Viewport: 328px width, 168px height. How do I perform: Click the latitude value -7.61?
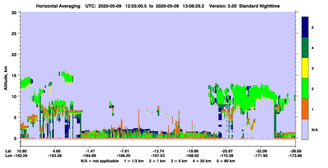coord(124,151)
